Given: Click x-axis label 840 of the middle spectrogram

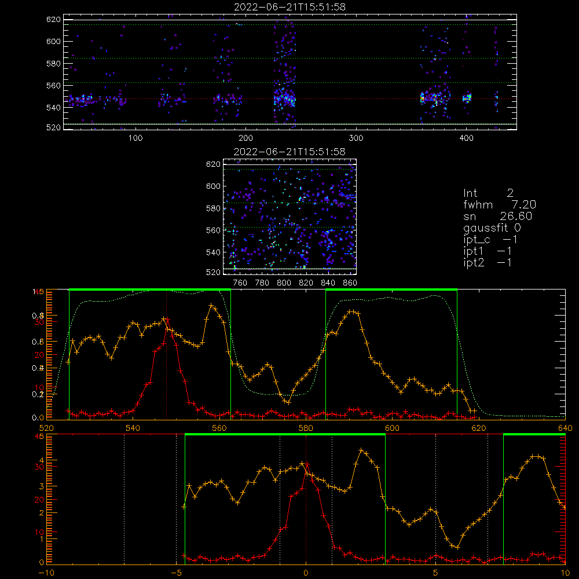Looking at the screenshot, I should [x=328, y=283].
